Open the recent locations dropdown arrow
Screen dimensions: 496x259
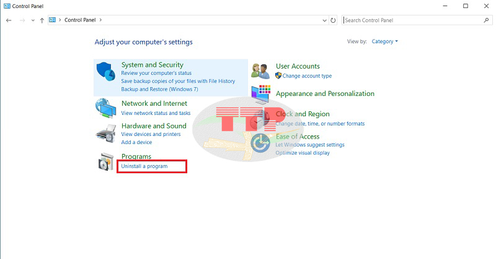(x=33, y=20)
